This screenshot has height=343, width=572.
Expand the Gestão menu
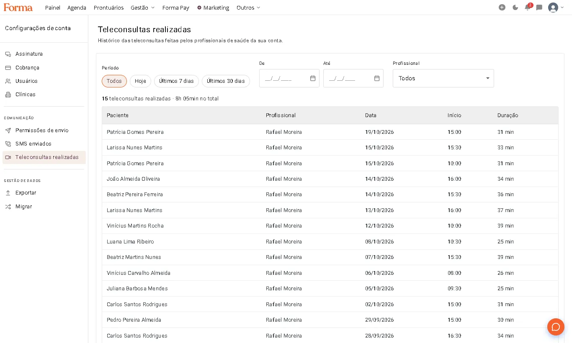click(x=143, y=8)
